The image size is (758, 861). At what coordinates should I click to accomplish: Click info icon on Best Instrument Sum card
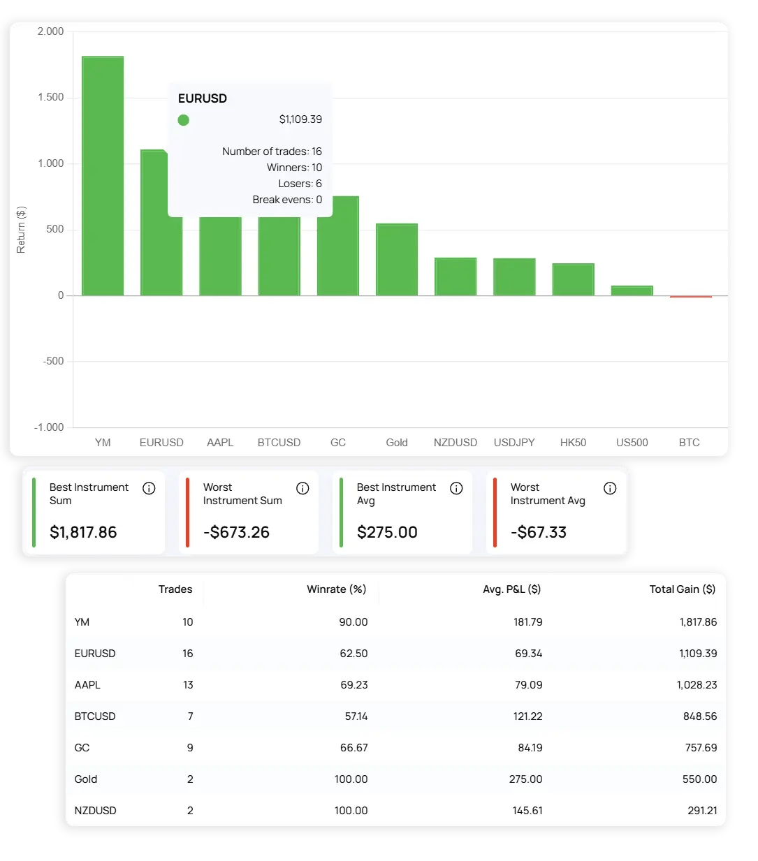click(149, 488)
